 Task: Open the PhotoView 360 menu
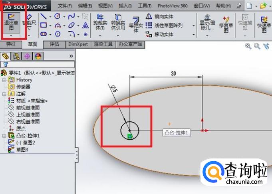point(173,6)
